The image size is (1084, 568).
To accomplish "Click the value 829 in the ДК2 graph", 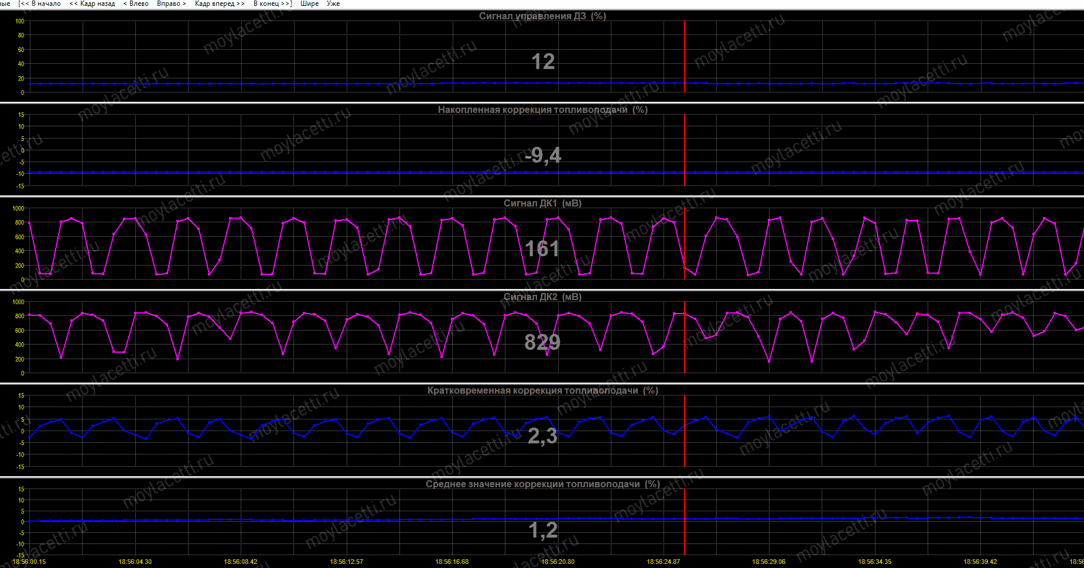I will [x=542, y=342].
